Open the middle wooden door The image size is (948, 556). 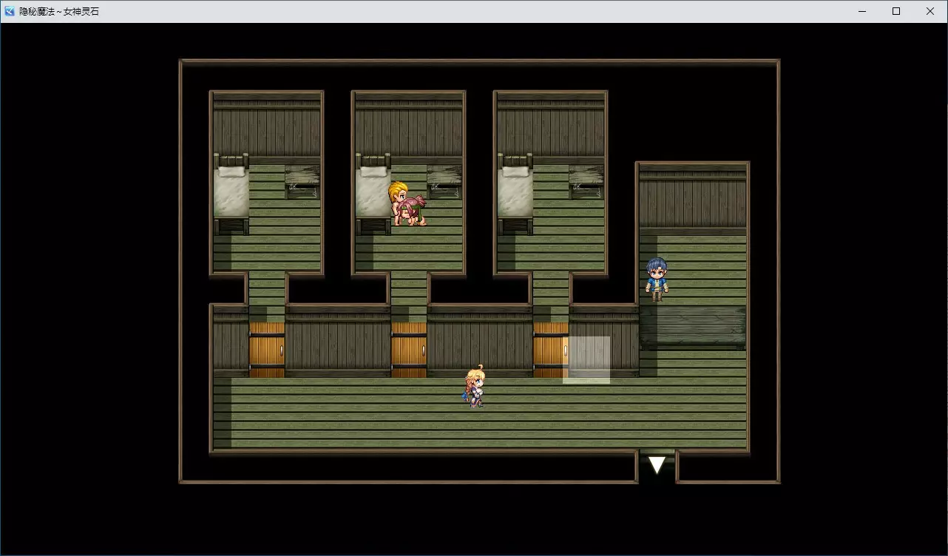409,350
